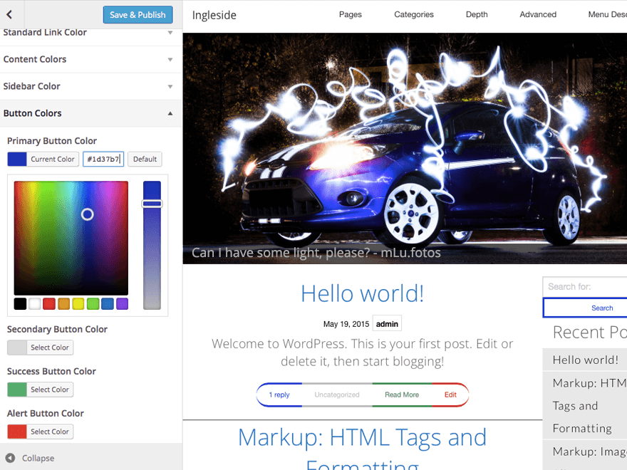Pick the purple palette swatch

(122, 304)
